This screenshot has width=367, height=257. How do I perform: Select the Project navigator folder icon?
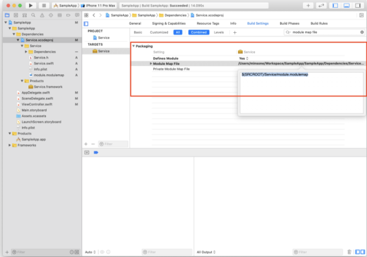(7, 15)
